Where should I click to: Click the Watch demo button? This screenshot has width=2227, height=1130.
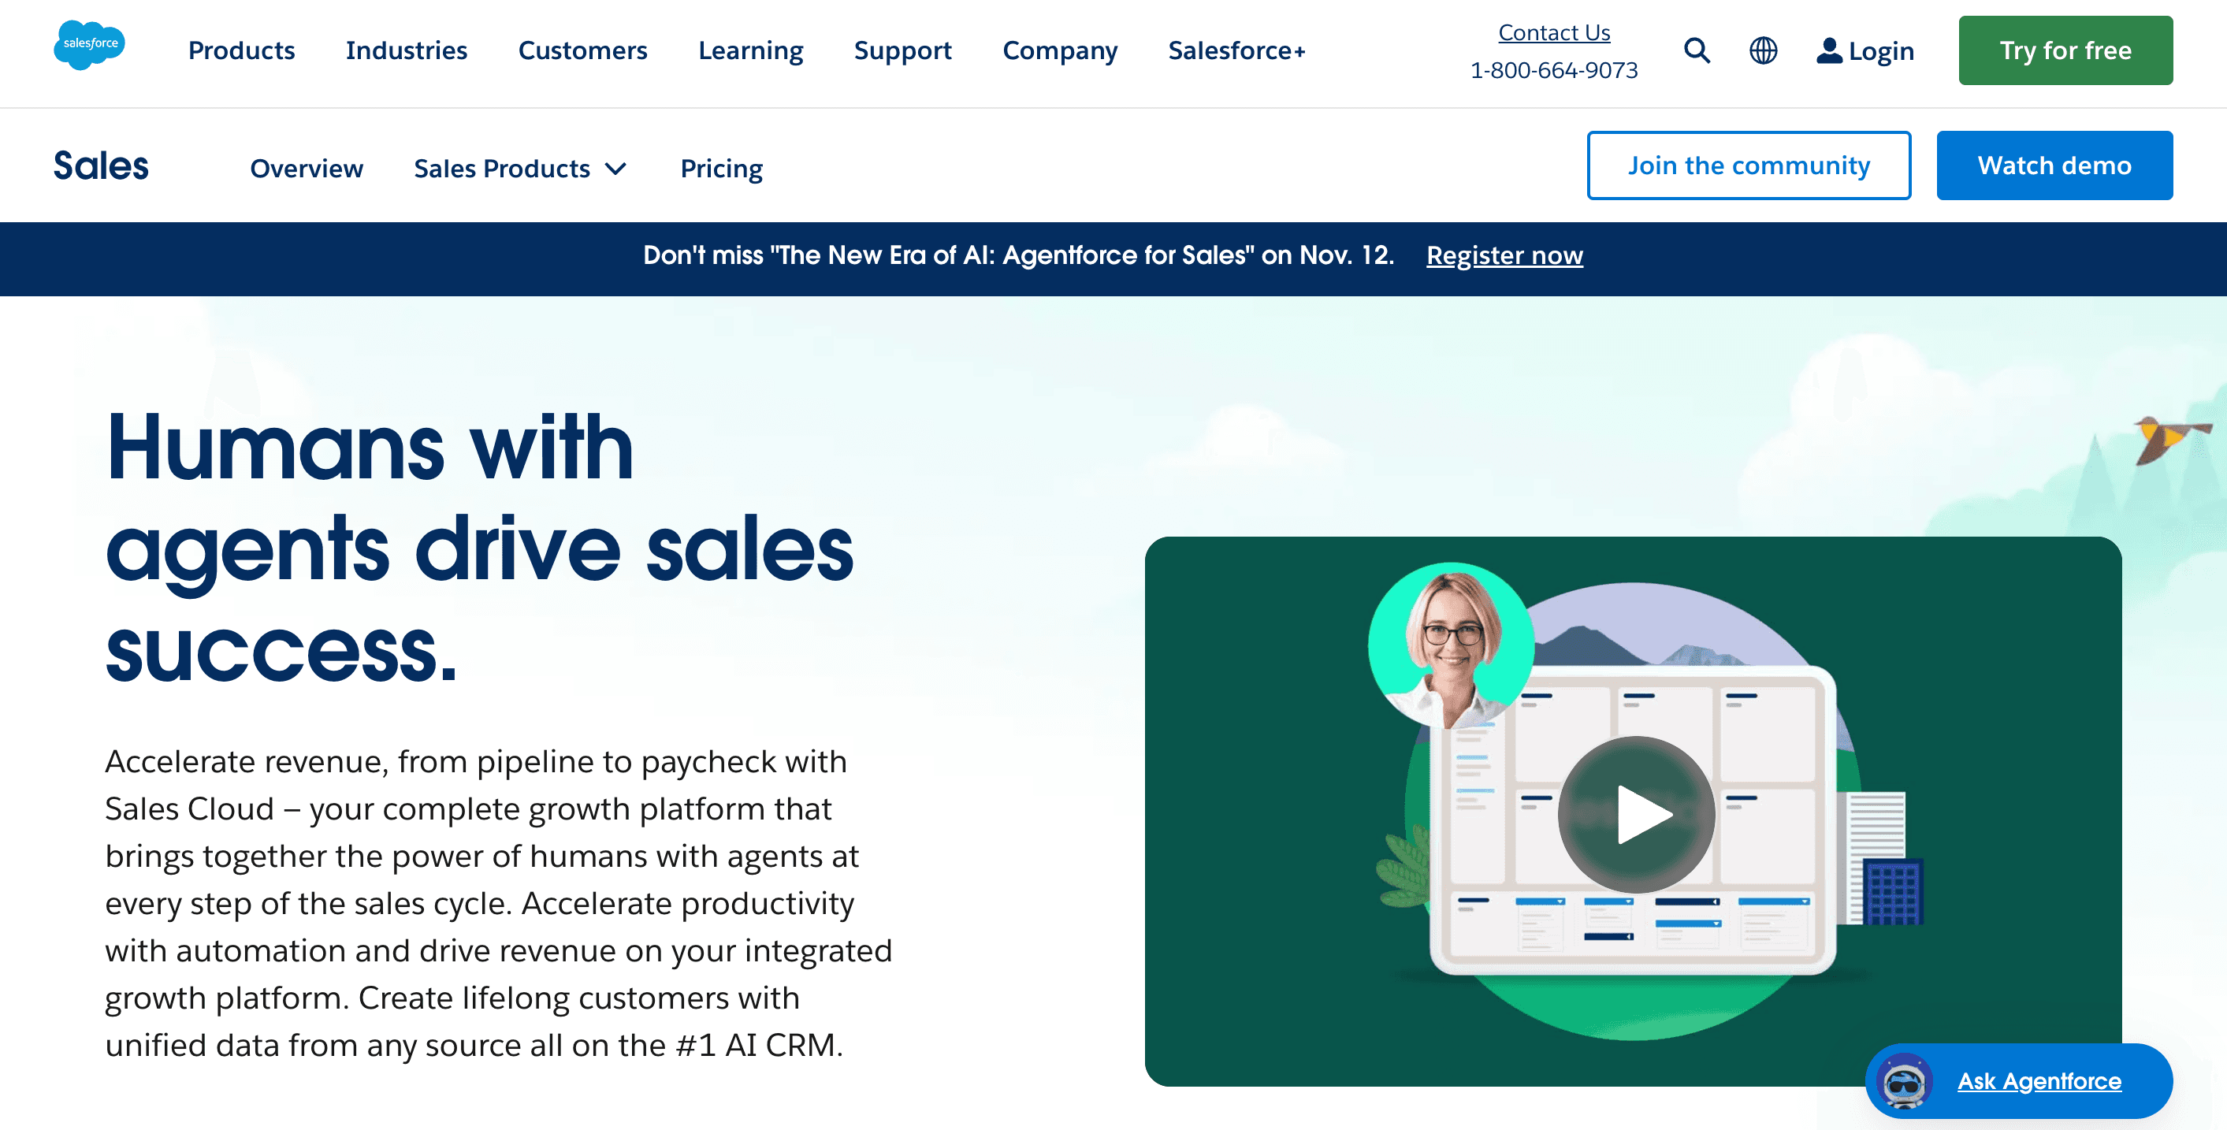[2054, 165]
